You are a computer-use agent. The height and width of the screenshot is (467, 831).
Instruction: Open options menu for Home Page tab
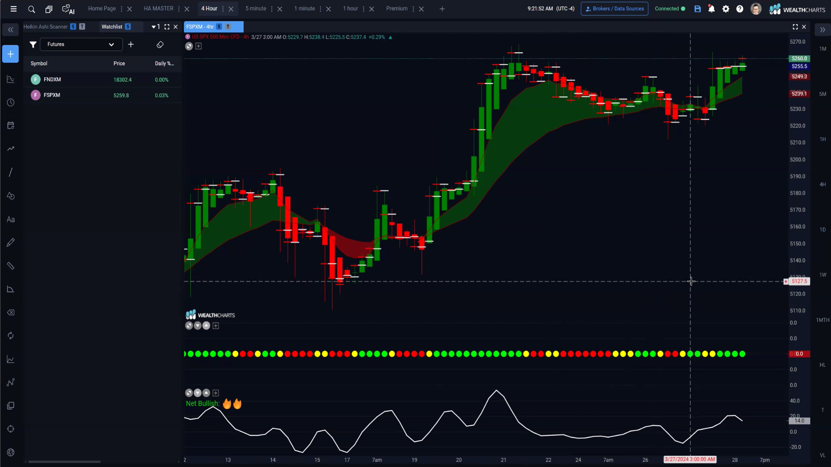121,9
